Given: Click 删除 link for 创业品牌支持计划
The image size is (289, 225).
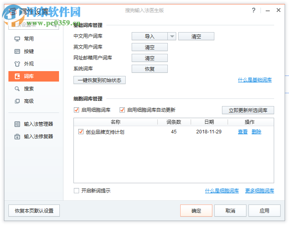Looking at the screenshot, I should pos(256,132).
